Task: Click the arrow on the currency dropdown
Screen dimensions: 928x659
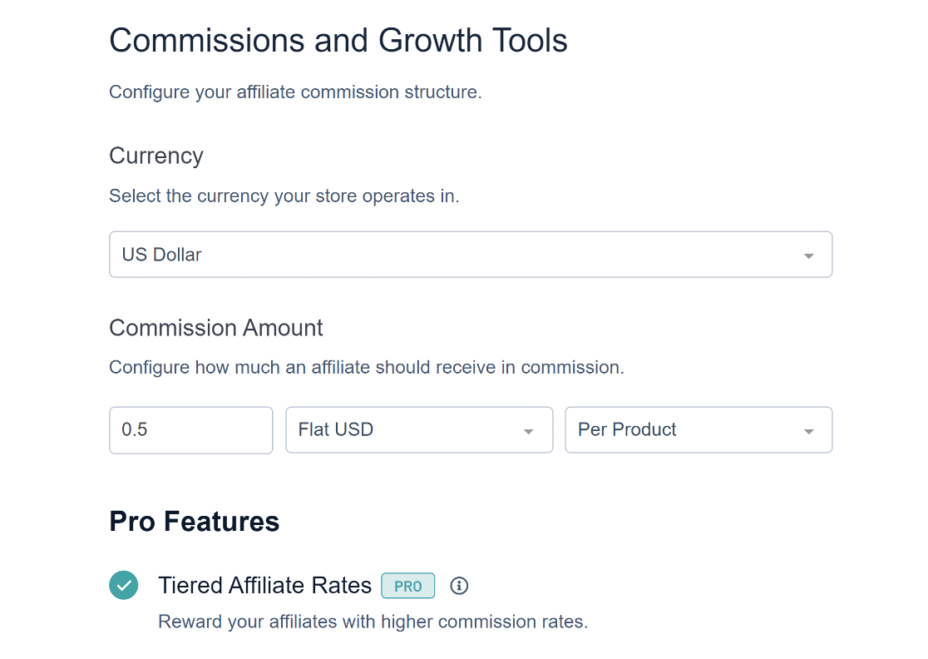Action: (x=808, y=255)
